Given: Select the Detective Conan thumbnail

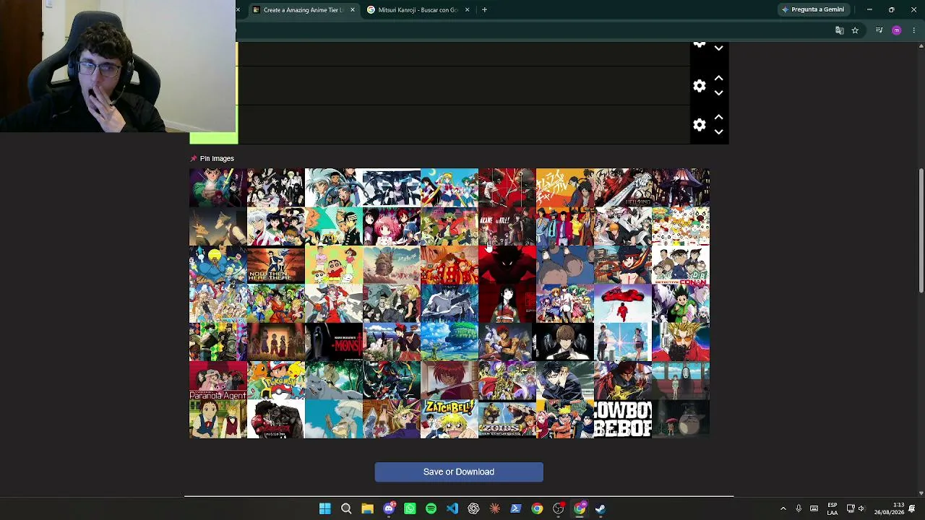Looking at the screenshot, I should (x=681, y=265).
